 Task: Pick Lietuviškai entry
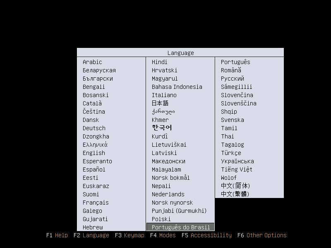click(169, 145)
